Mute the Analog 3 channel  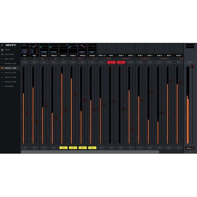pos(64,63)
